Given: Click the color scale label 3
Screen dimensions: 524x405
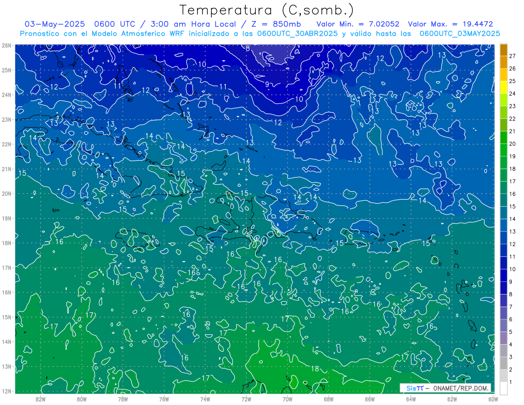Looking at the screenshot, I should 511,357.
